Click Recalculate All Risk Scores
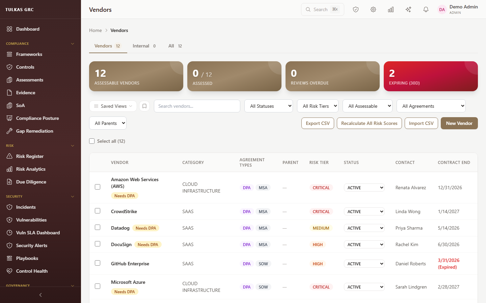 (369, 123)
